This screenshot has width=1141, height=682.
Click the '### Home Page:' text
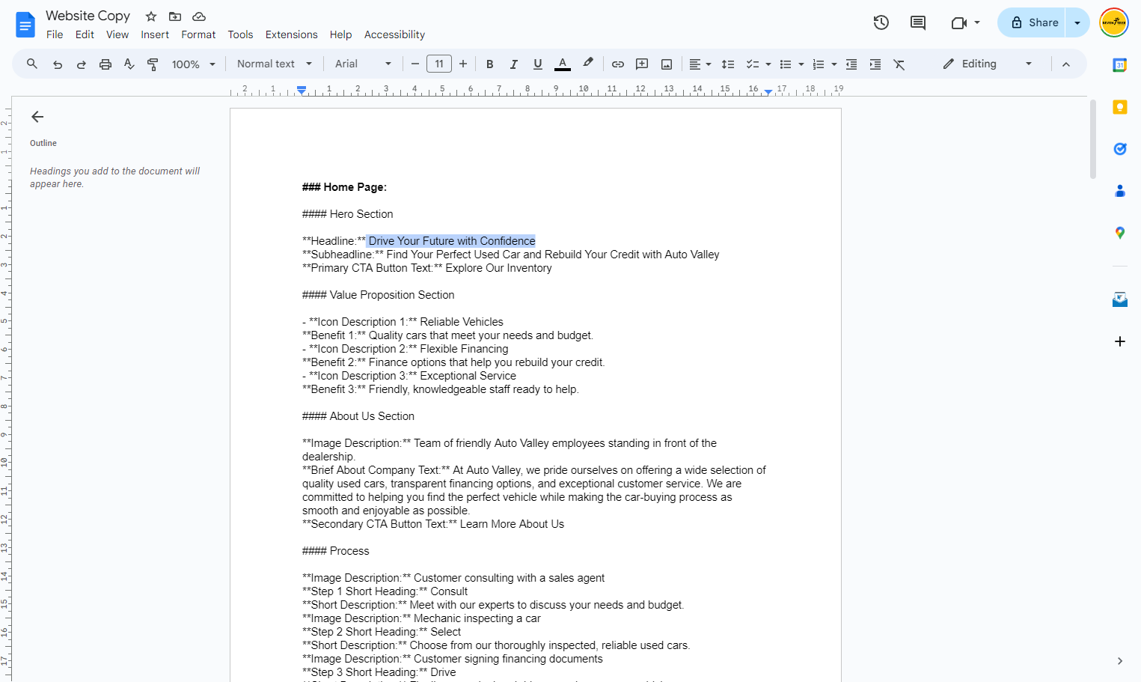coord(344,187)
